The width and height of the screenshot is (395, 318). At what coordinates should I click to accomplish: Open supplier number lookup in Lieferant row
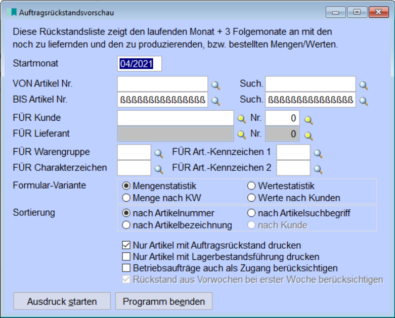[309, 135]
